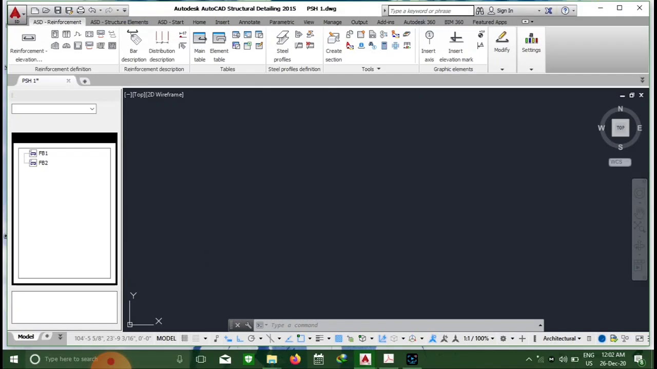Viewport: 657px width, 369px height.
Task: Switch to ASD - Start tab
Action: pyautogui.click(x=170, y=22)
